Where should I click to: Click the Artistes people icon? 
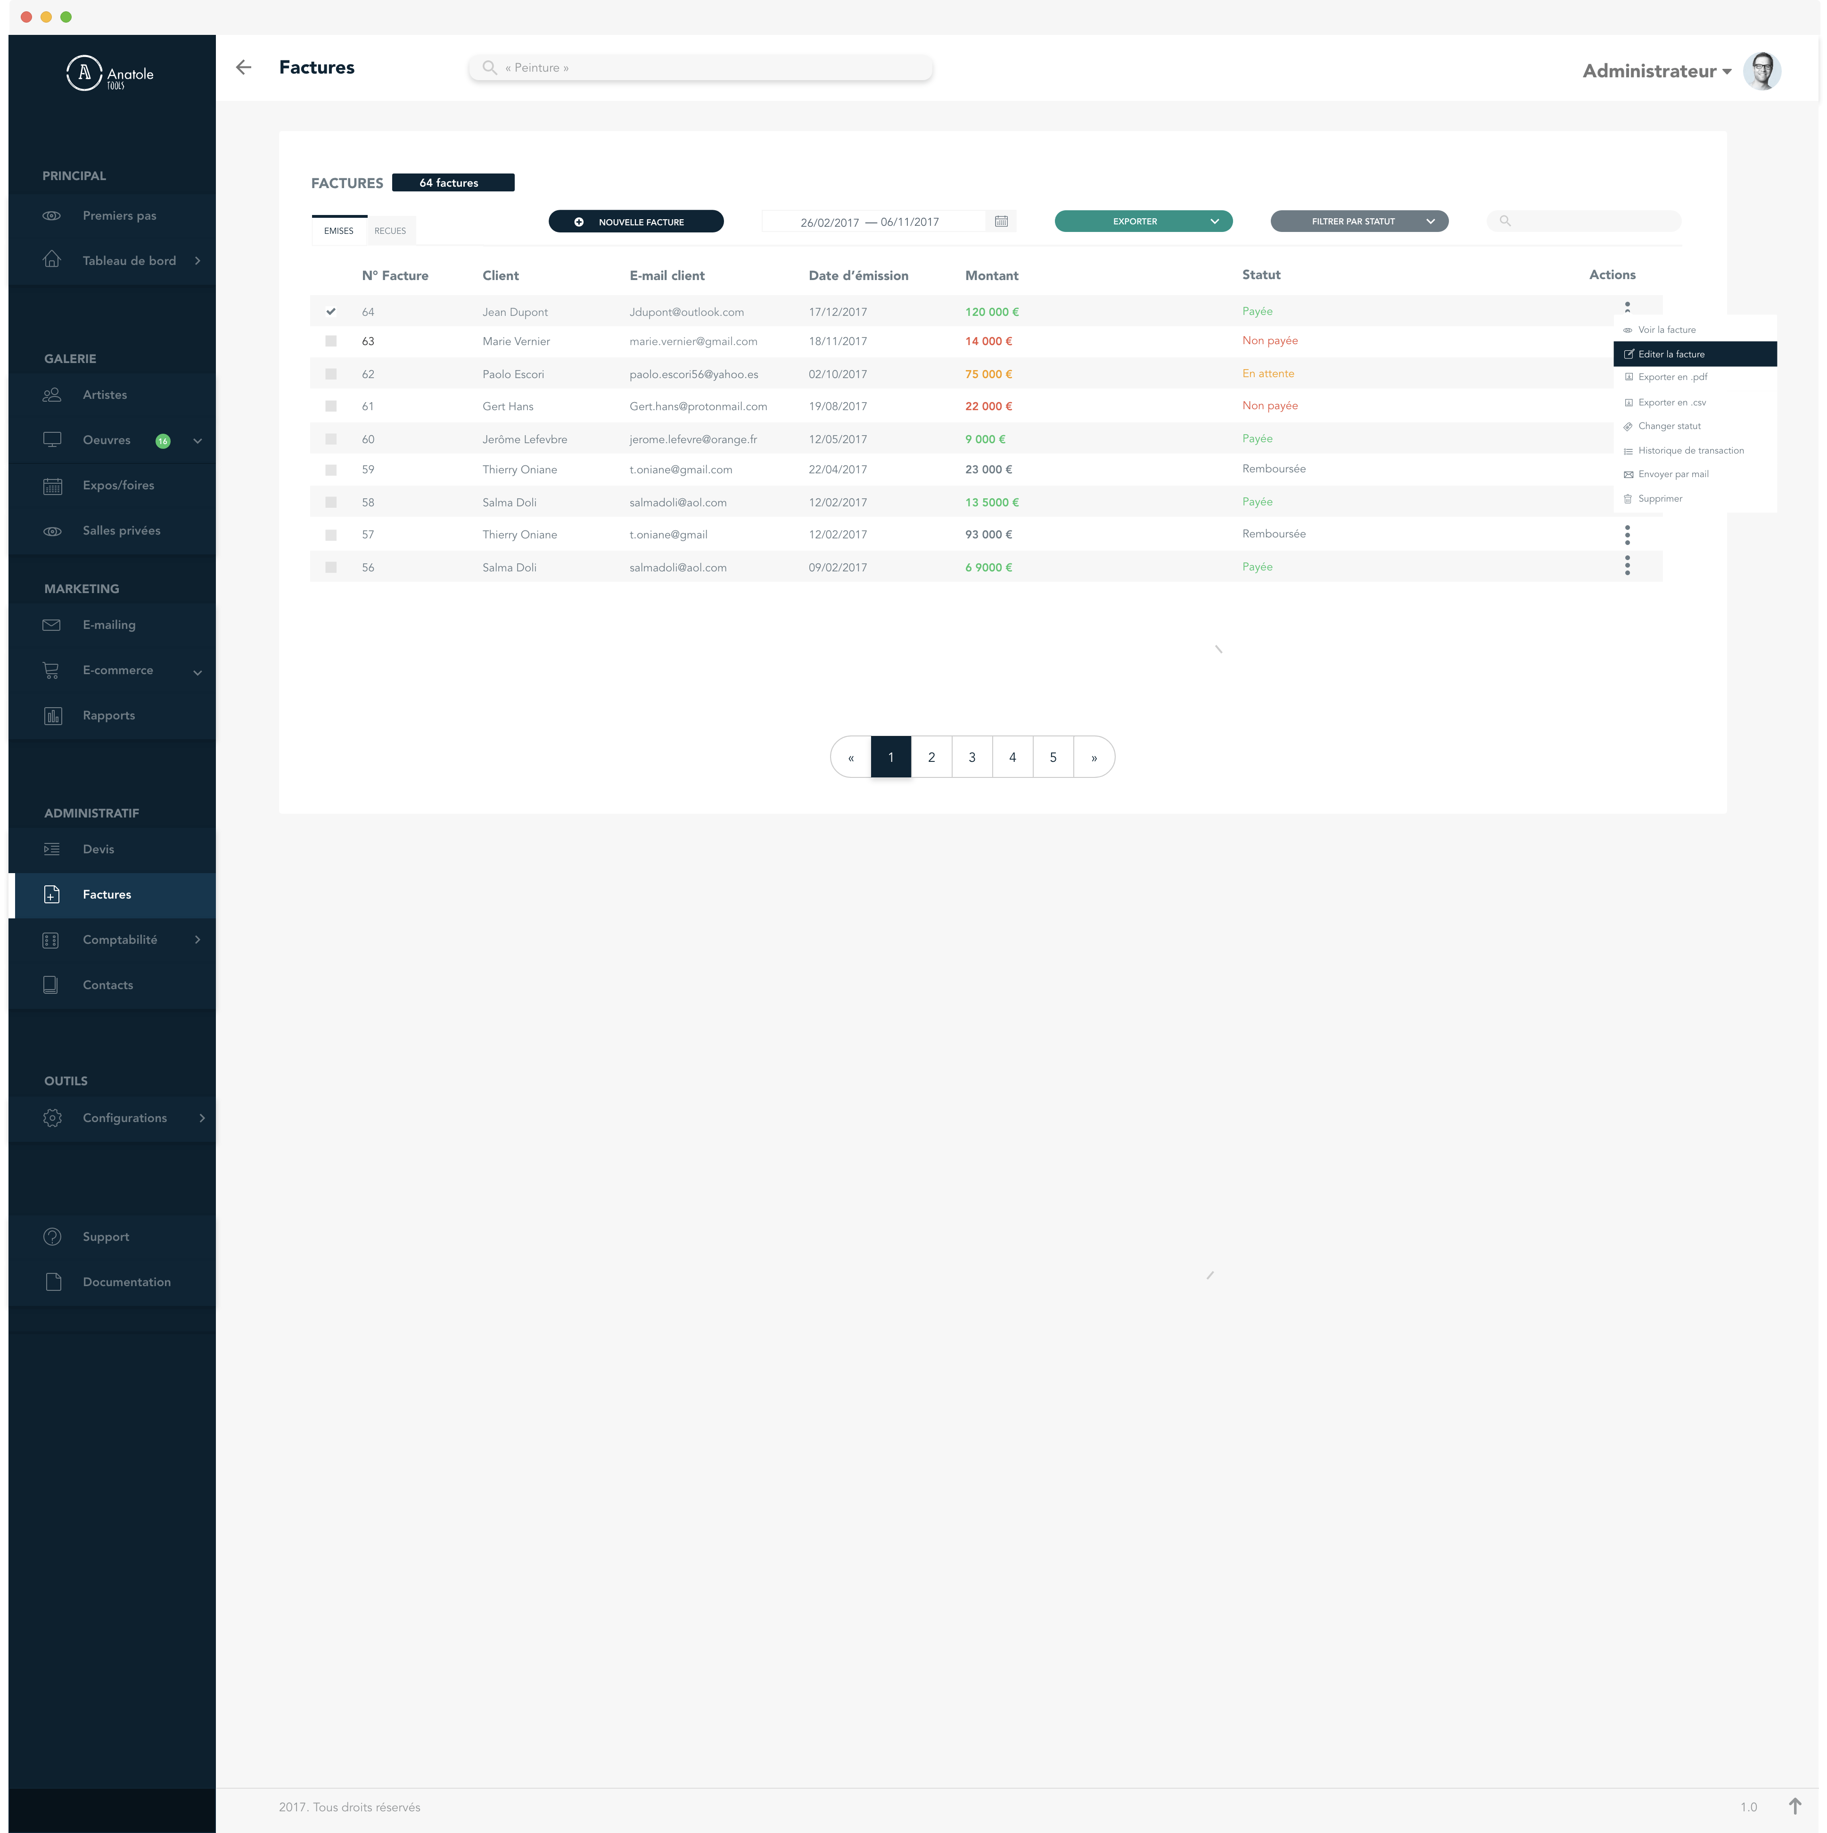pyautogui.click(x=52, y=395)
